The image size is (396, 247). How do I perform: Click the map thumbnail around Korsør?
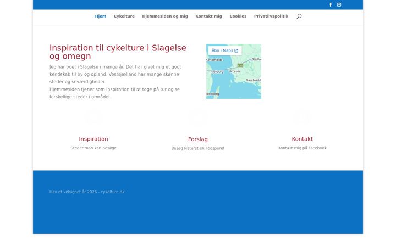[234, 71]
